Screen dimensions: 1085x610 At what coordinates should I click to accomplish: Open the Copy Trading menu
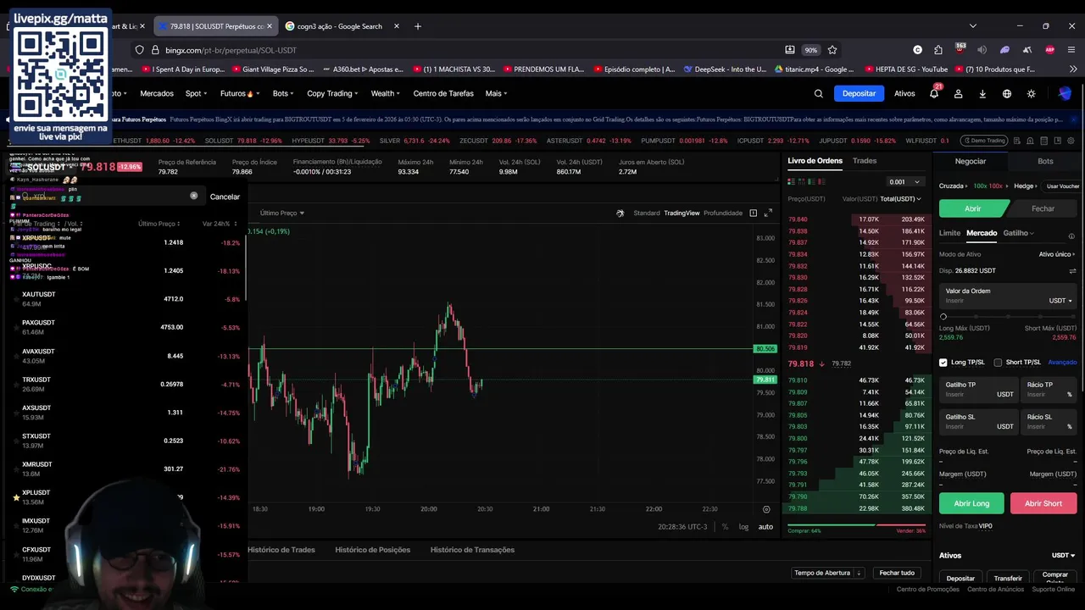[332, 93]
